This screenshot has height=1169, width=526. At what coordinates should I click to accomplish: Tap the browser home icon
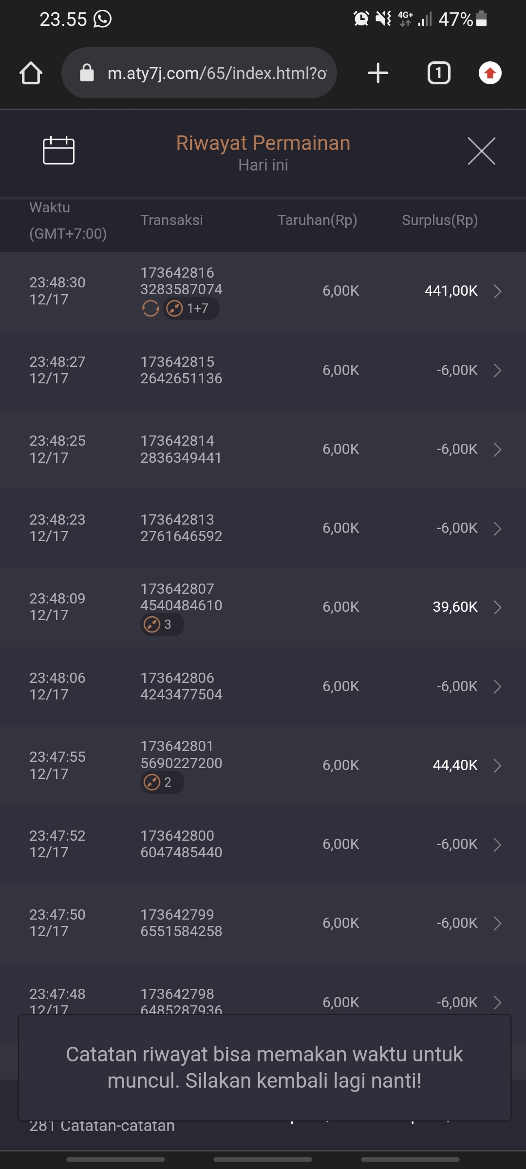pyautogui.click(x=31, y=73)
